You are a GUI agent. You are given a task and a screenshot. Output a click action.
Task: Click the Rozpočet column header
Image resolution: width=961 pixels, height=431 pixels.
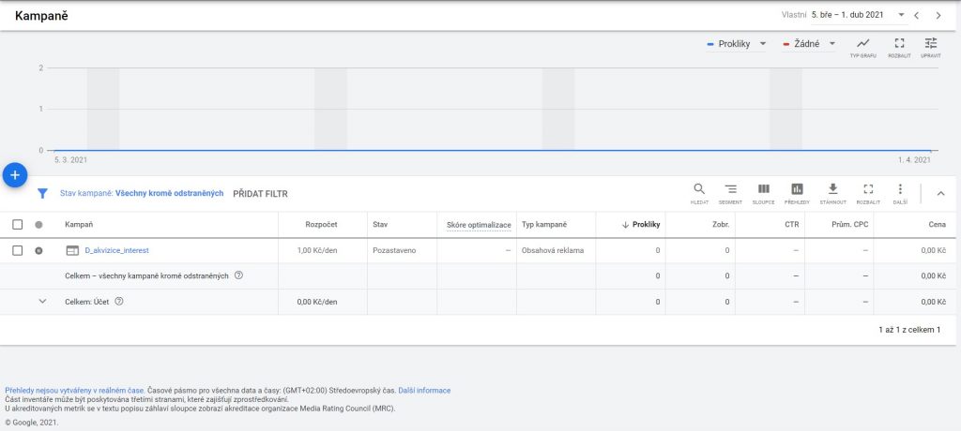(x=321, y=225)
